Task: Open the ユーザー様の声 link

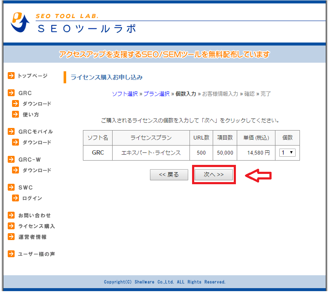Action: pos(37,254)
